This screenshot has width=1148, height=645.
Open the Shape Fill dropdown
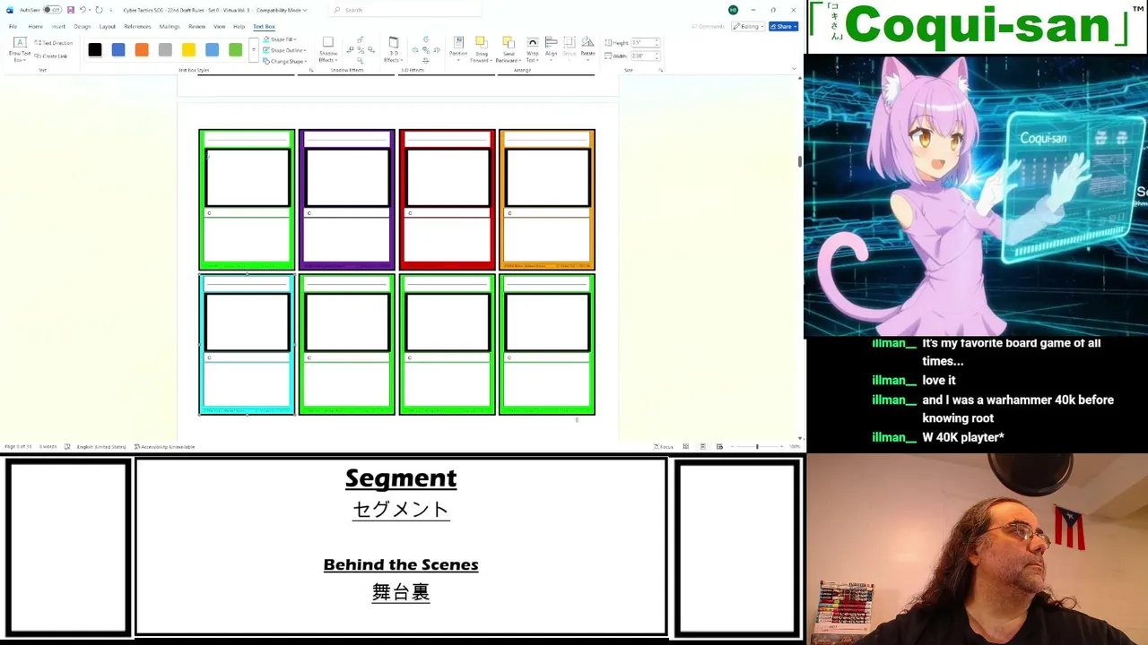[282, 39]
